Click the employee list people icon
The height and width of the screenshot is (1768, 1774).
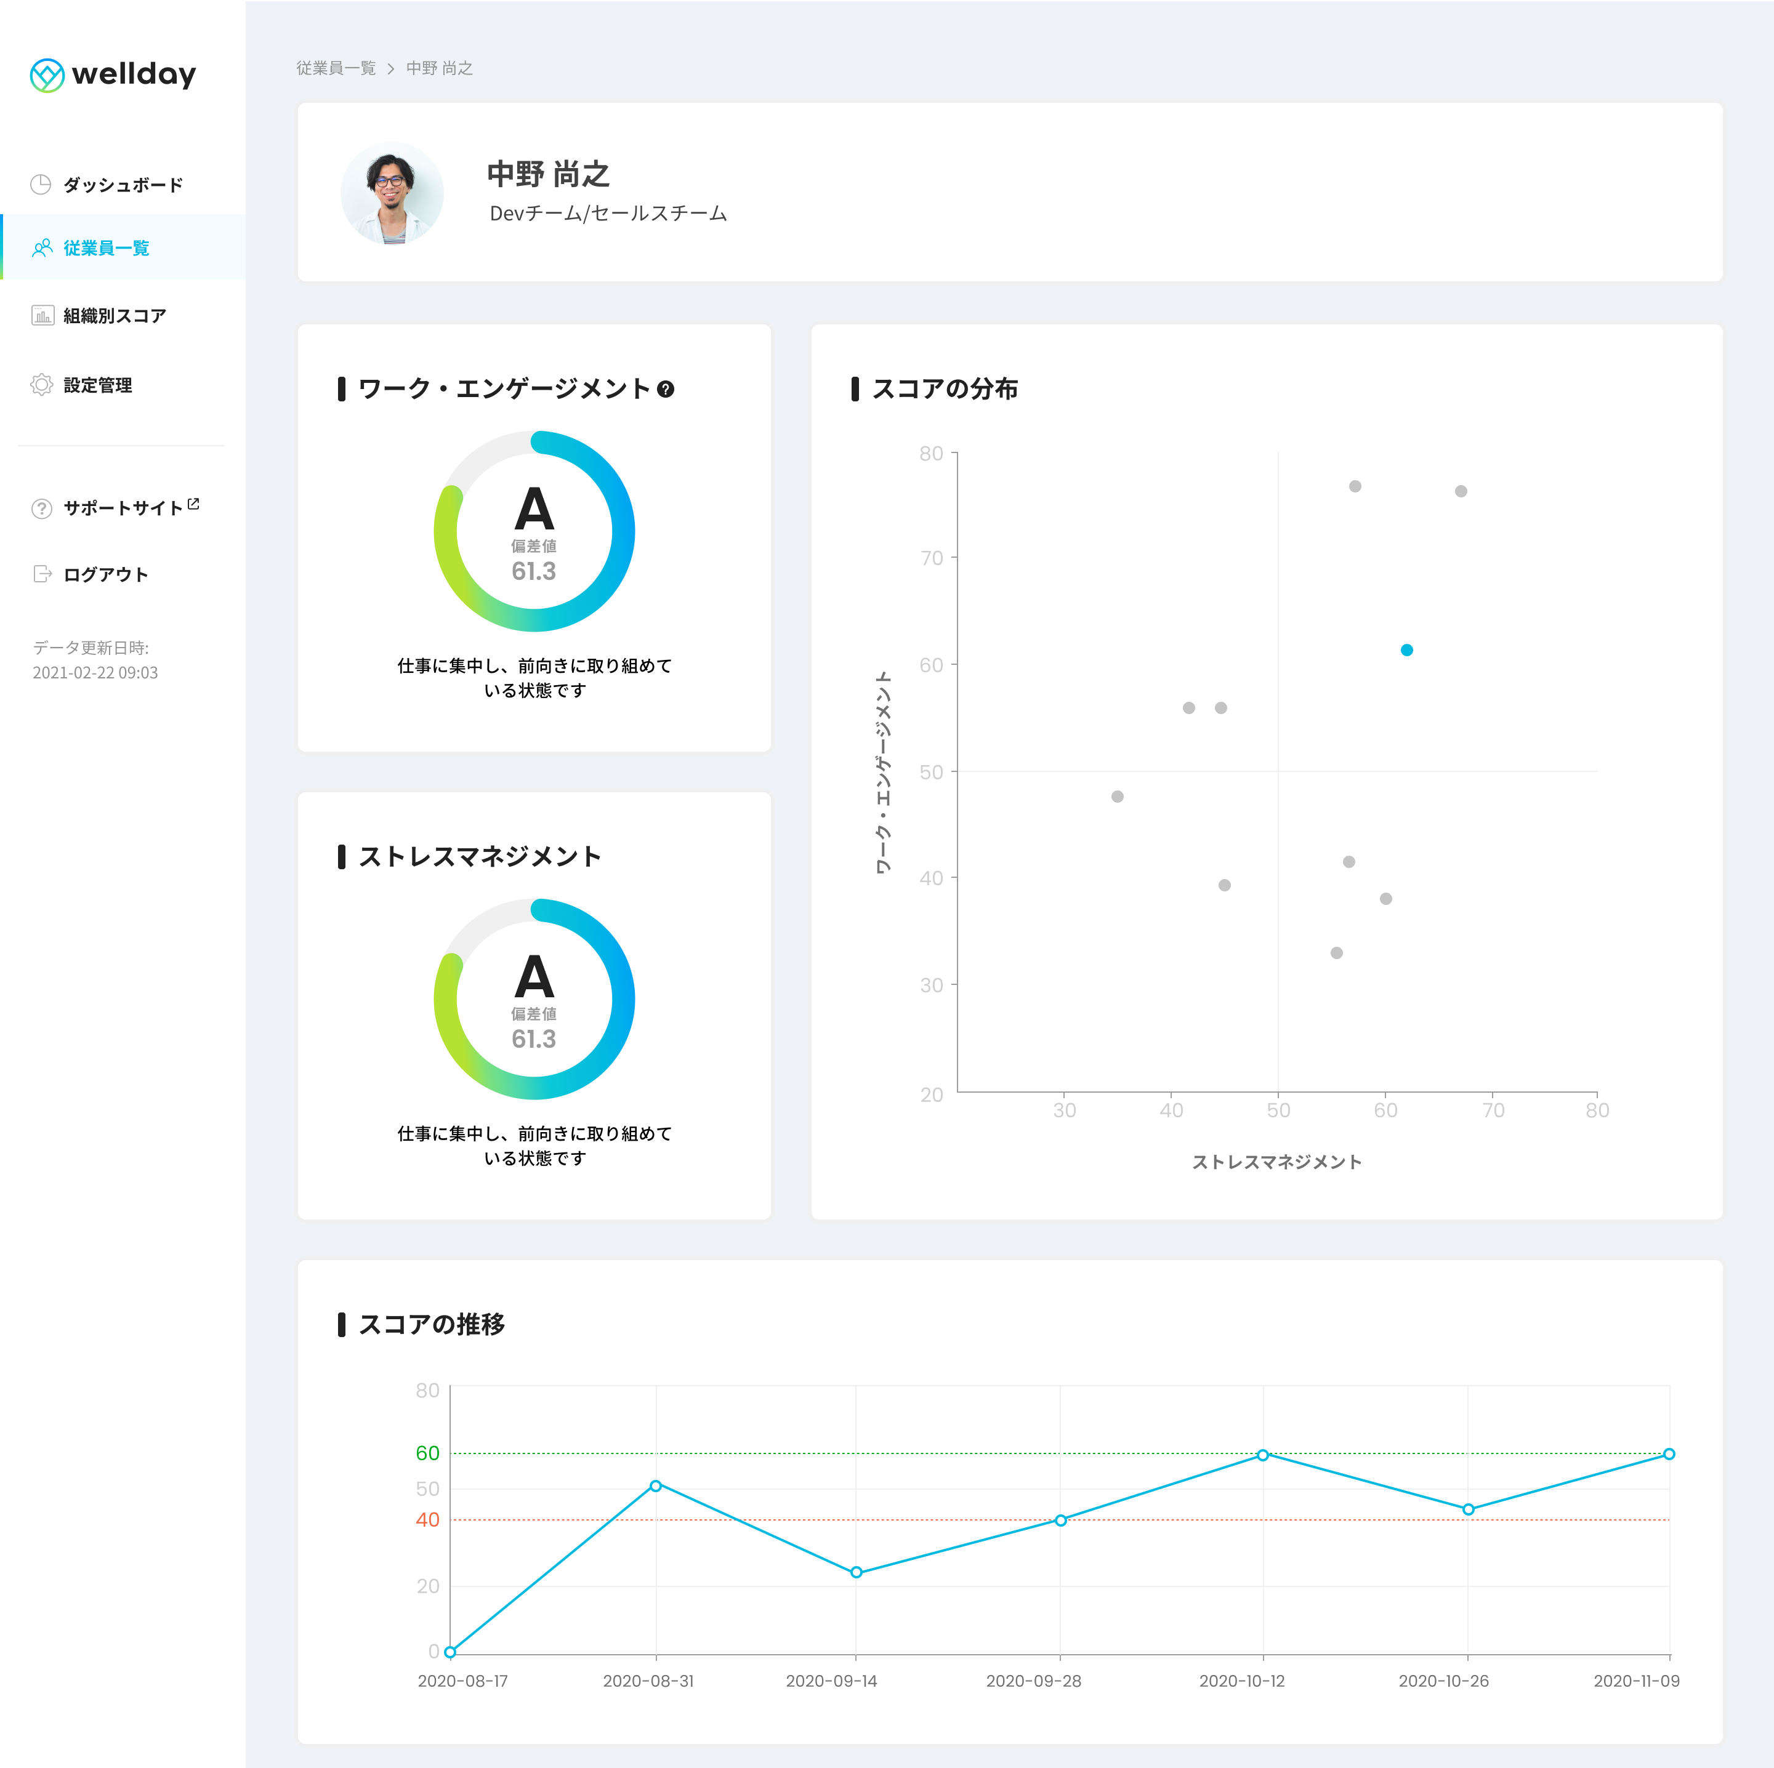pos(42,248)
